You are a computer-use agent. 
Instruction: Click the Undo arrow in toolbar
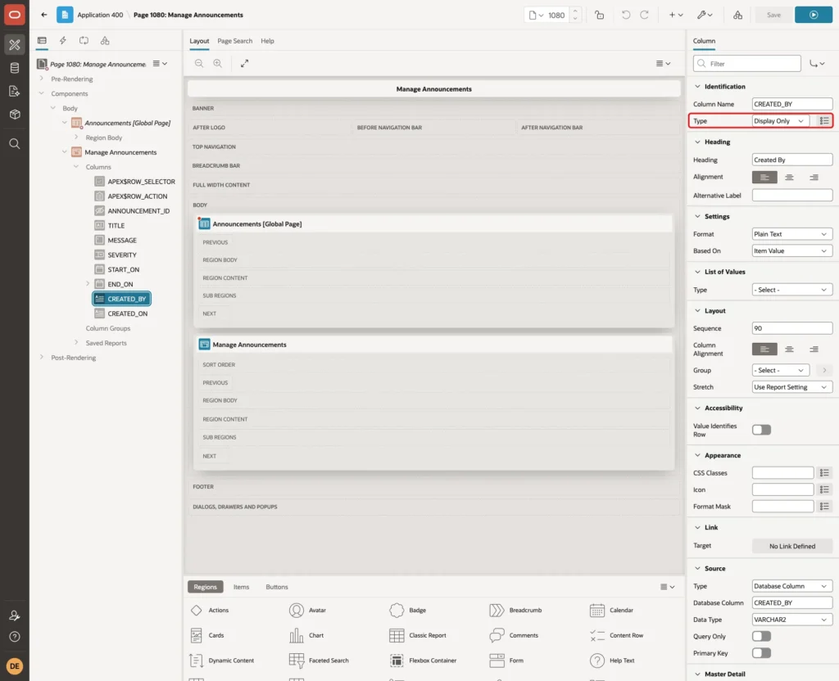pyautogui.click(x=625, y=15)
